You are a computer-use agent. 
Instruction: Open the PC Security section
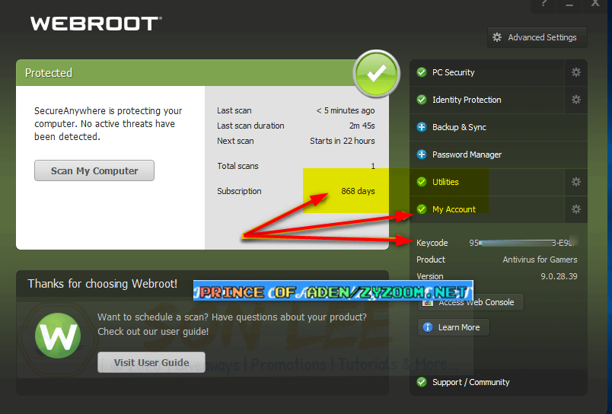click(x=486, y=72)
